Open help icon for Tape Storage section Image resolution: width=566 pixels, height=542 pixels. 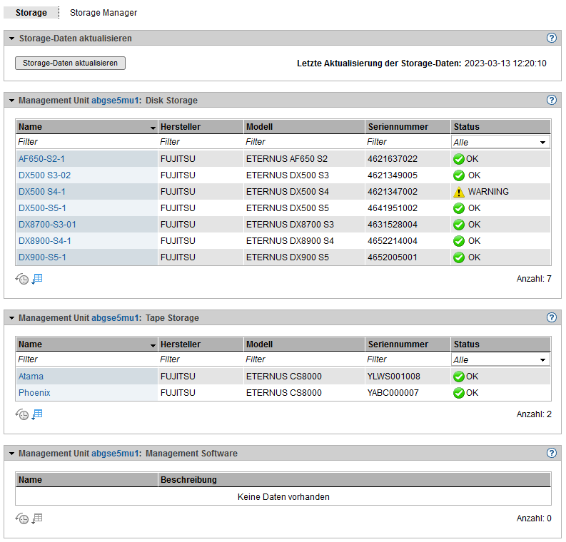pyautogui.click(x=551, y=318)
